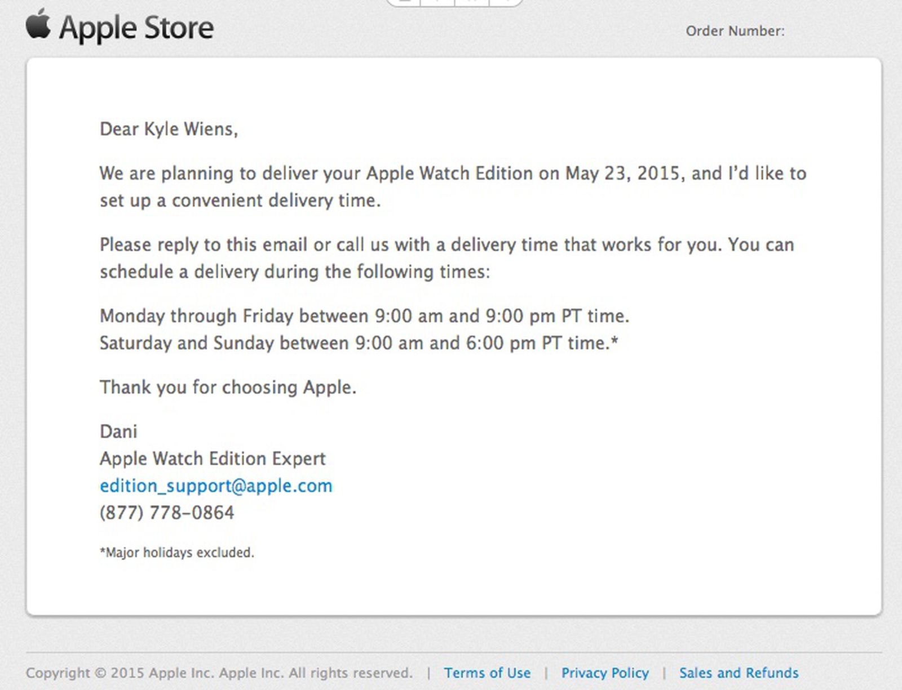Click the Apple logo icon

pyautogui.click(x=37, y=25)
